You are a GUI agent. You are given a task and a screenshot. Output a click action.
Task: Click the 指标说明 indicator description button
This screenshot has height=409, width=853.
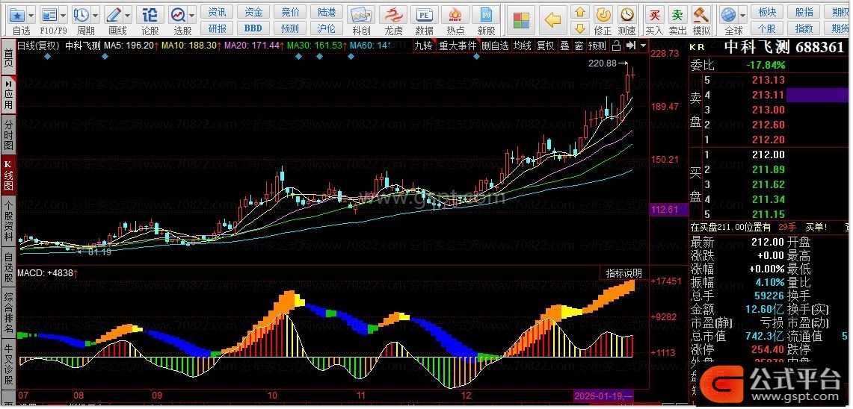pyautogui.click(x=623, y=273)
